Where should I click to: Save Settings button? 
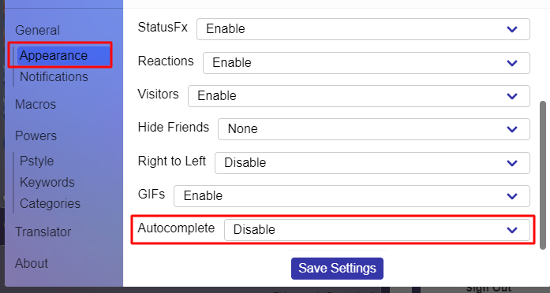[x=337, y=269]
